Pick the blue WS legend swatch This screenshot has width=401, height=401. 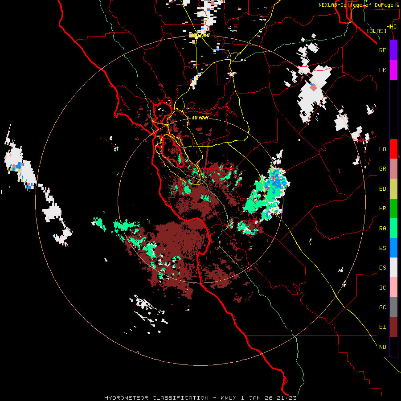393,248
